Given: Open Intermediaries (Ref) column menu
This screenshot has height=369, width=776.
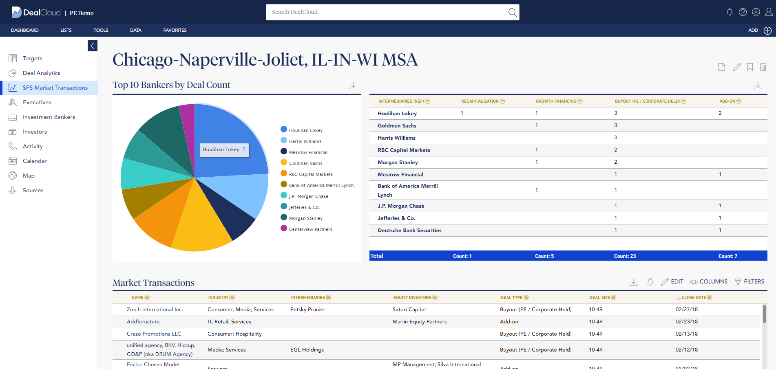Looking at the screenshot, I should click(x=428, y=101).
